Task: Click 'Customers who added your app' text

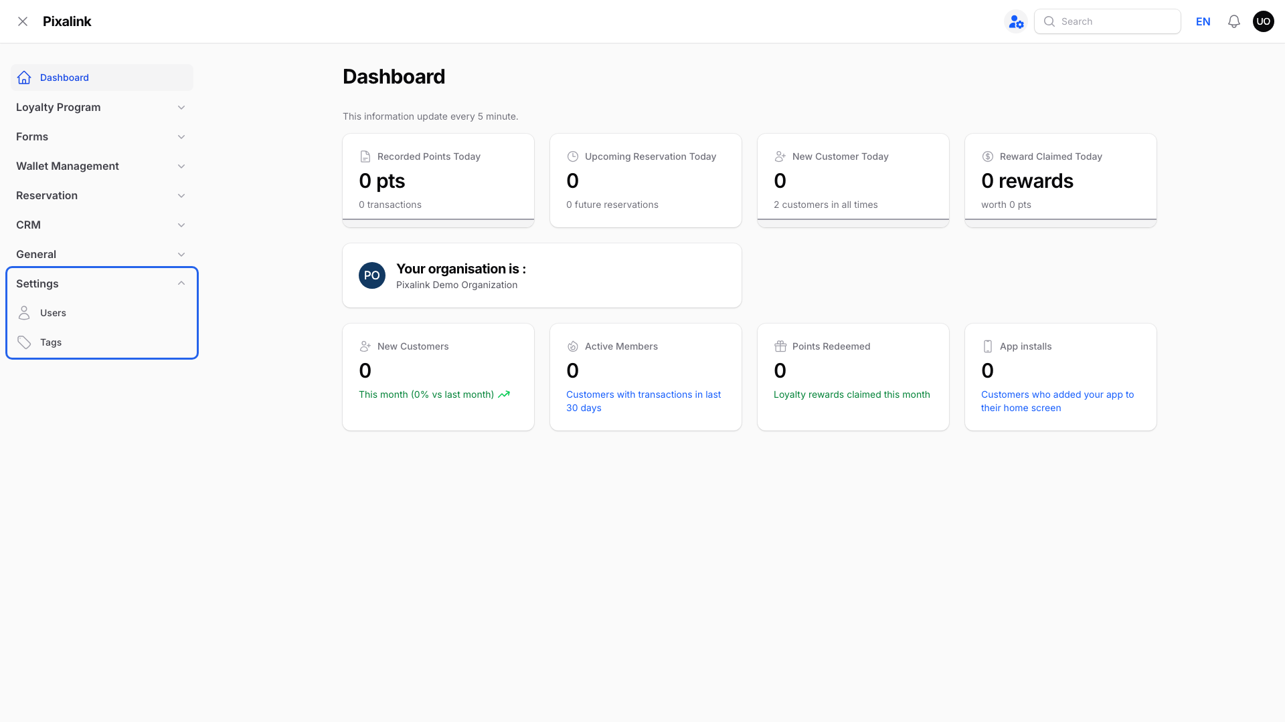Action: pos(1057,401)
